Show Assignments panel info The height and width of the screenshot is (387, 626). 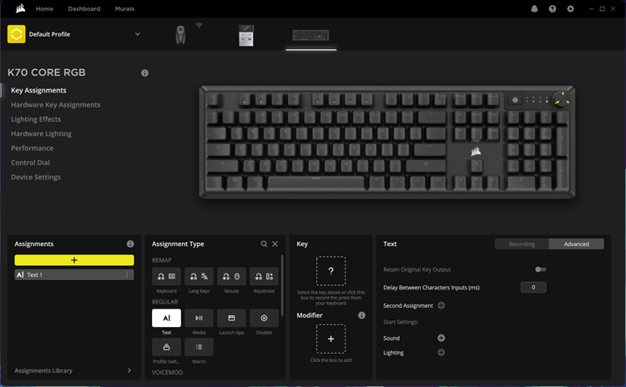[130, 244]
